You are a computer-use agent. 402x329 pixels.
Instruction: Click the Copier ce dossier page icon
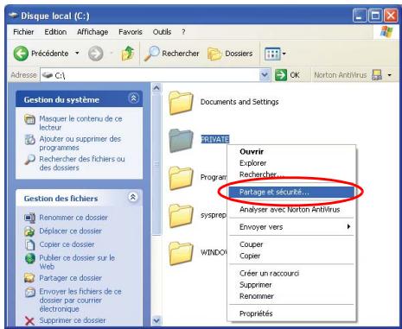30,244
